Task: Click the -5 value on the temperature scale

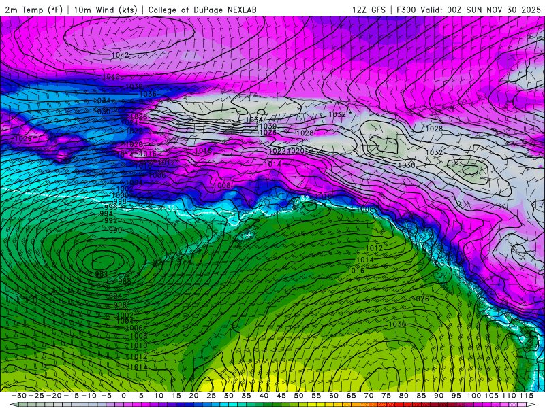Action: point(107,396)
